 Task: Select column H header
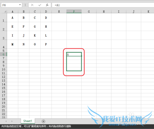104,12
